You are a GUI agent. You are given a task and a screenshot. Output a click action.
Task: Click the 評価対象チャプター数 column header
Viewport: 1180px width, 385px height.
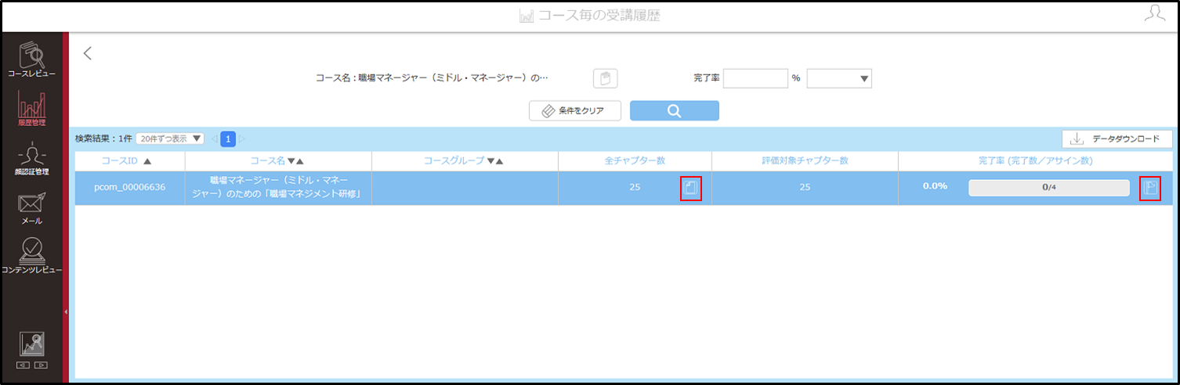pyautogui.click(x=805, y=161)
